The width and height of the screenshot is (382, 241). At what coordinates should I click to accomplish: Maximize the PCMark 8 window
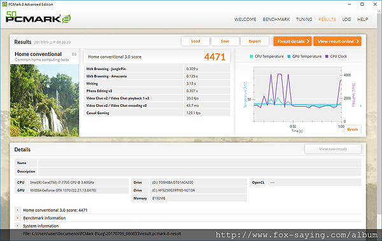(362, 4)
